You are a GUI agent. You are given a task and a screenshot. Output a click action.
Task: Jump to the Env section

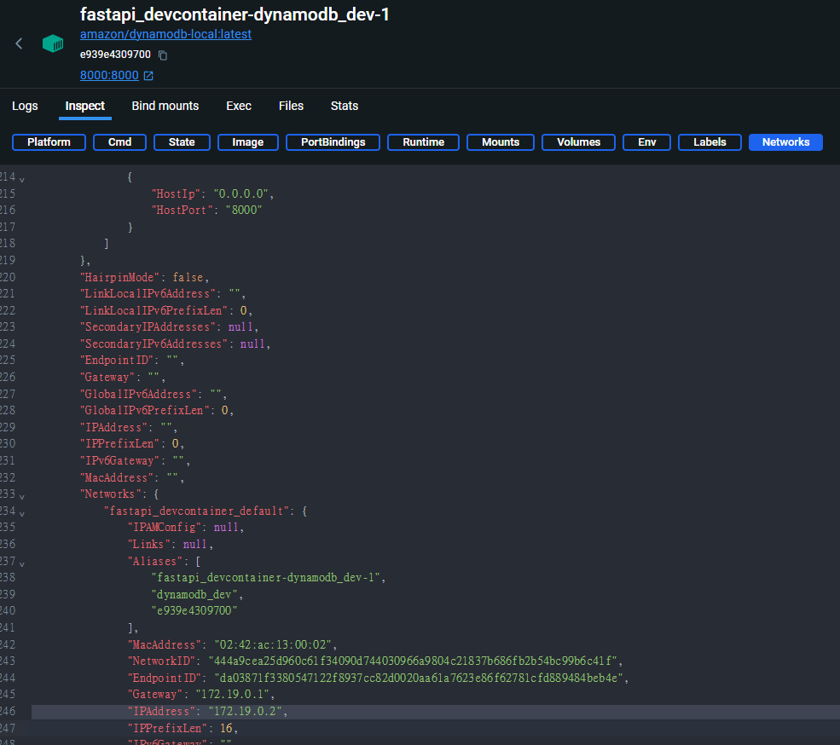(646, 142)
